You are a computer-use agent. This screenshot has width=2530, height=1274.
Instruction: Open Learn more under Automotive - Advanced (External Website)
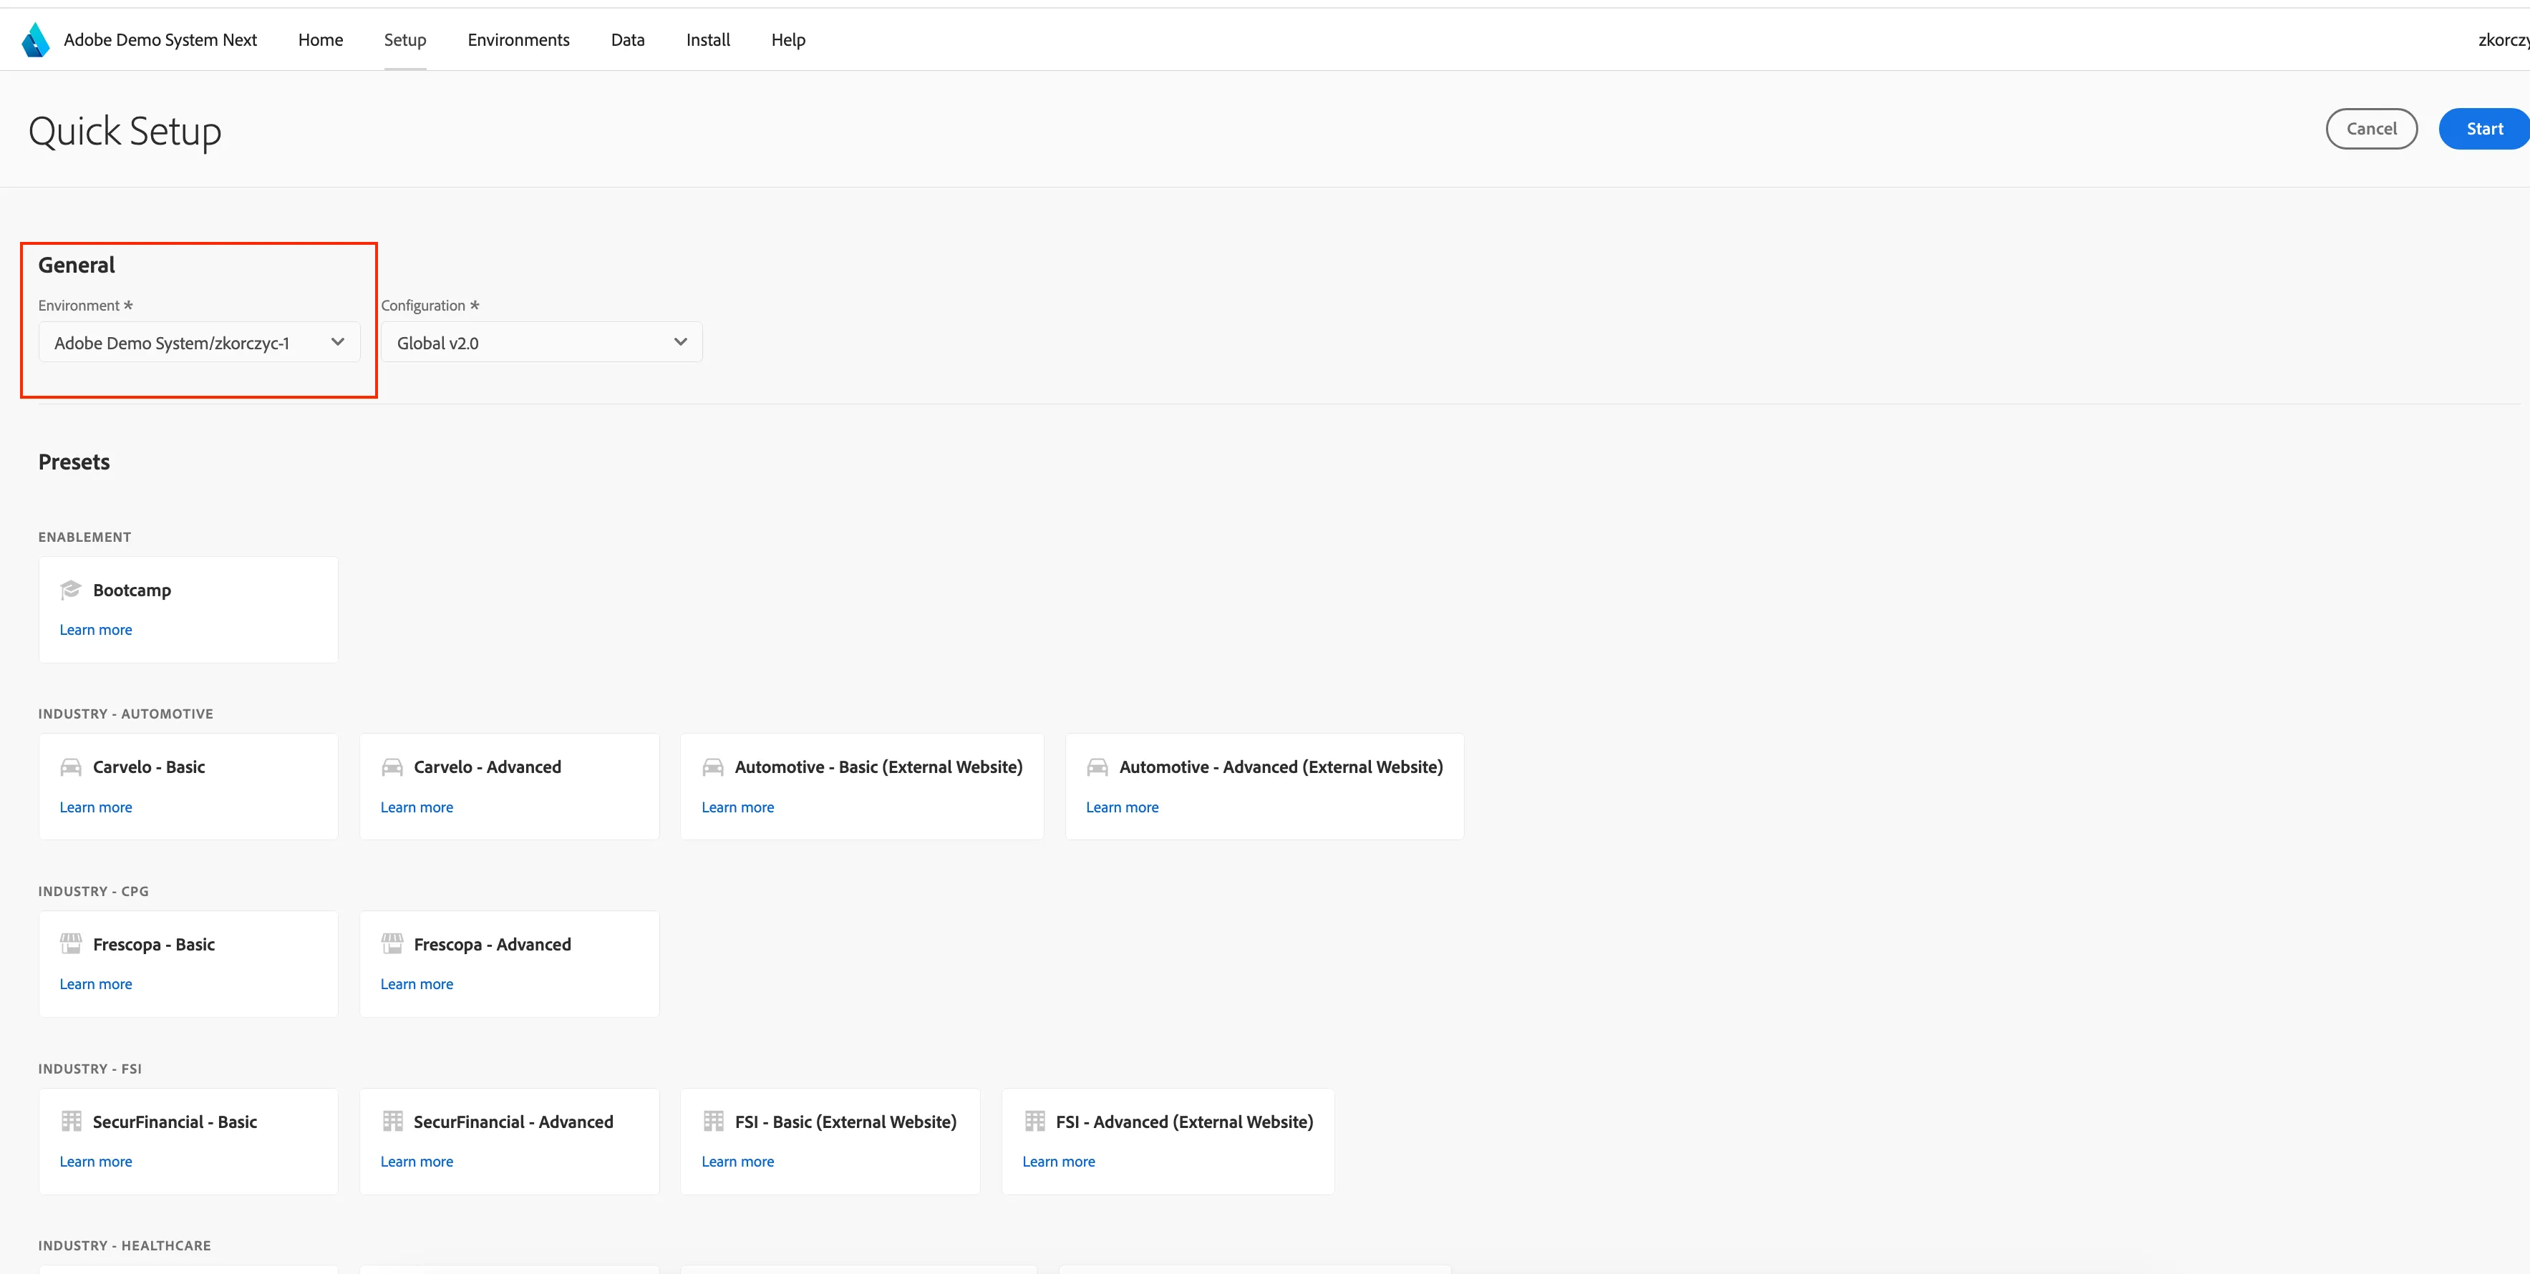point(1122,807)
